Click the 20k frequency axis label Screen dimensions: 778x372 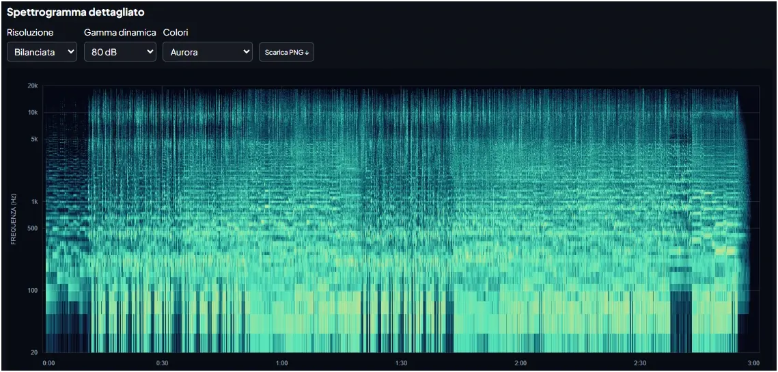click(33, 86)
